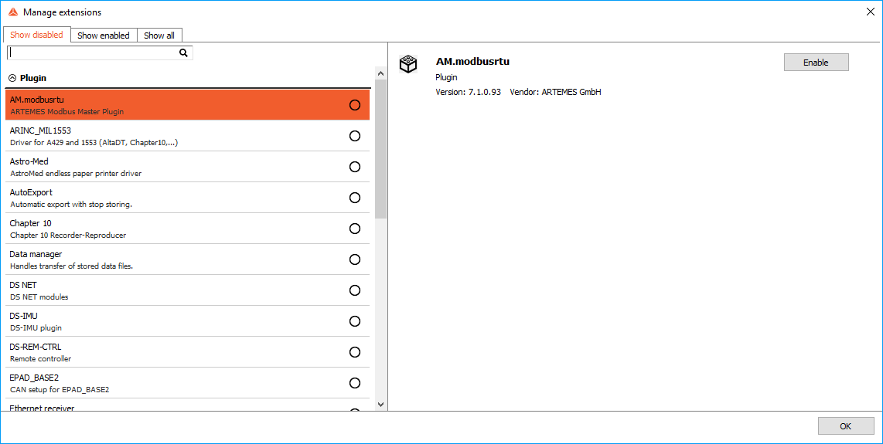
Task: Switch to the Show all tab
Action: pyautogui.click(x=159, y=36)
